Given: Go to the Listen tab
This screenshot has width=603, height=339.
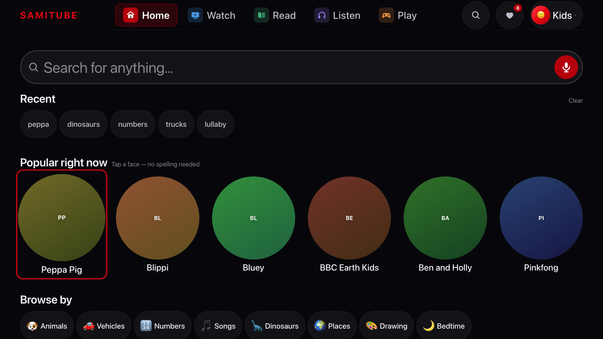Looking at the screenshot, I should [338, 15].
